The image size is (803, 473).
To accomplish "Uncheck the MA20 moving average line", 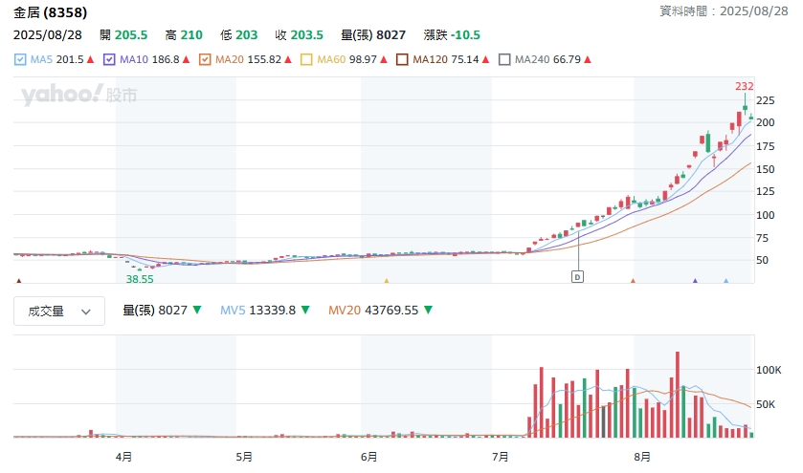I will click(x=206, y=59).
